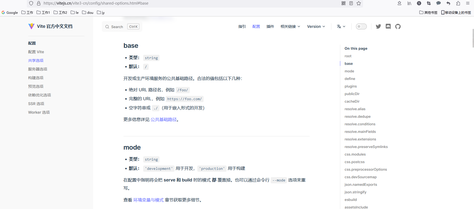
Task: Expand the 相关链接 dropdown
Action: tap(290, 26)
